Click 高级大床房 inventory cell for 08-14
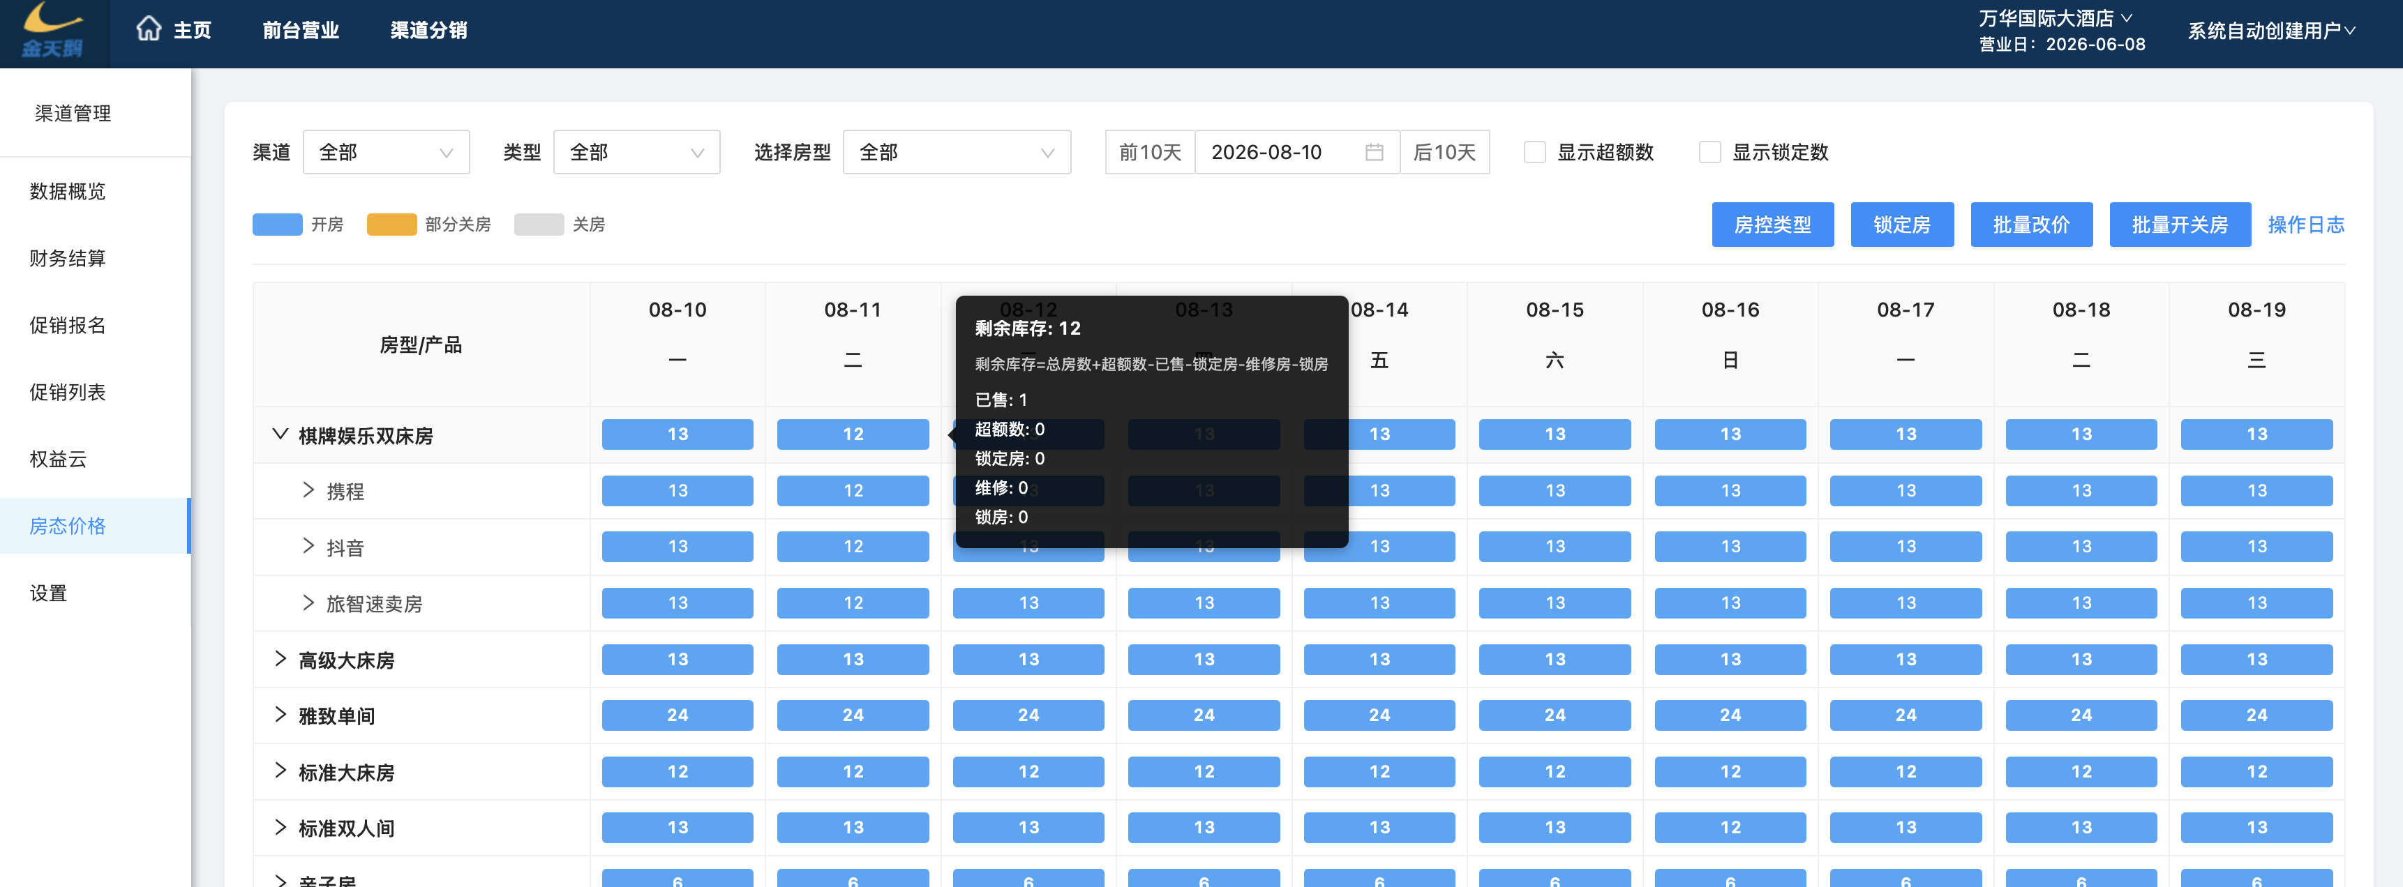This screenshot has width=2403, height=887. click(1379, 660)
